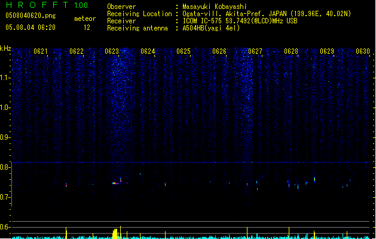Click the Receiver label
This screenshot has width=376, height=239.
click(121, 21)
